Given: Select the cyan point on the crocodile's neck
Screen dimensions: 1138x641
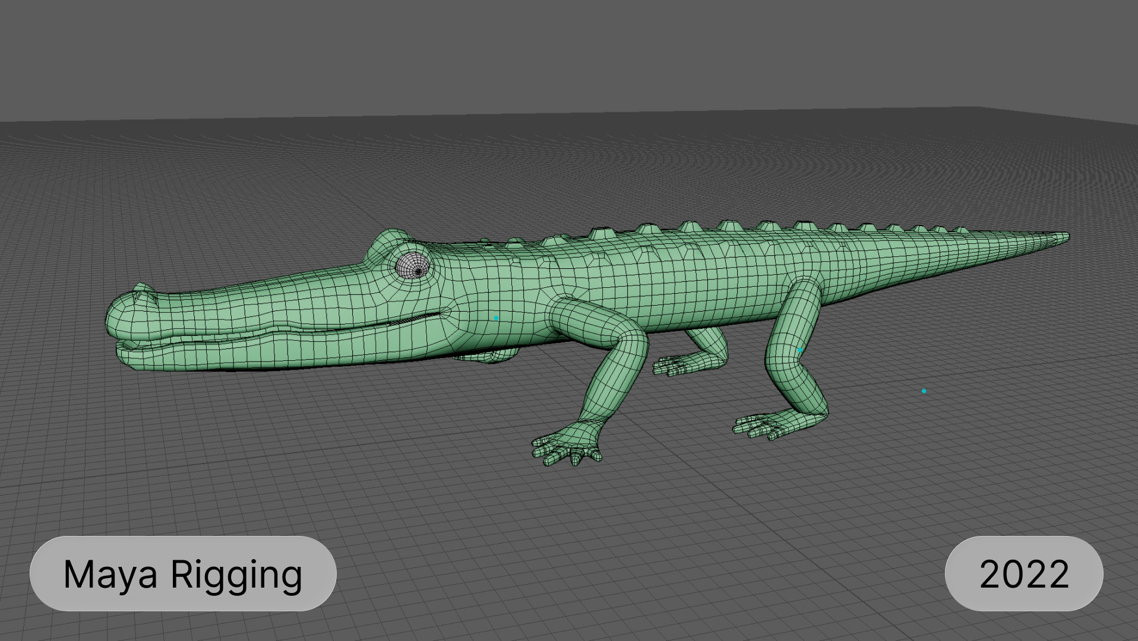Looking at the screenshot, I should click(496, 318).
